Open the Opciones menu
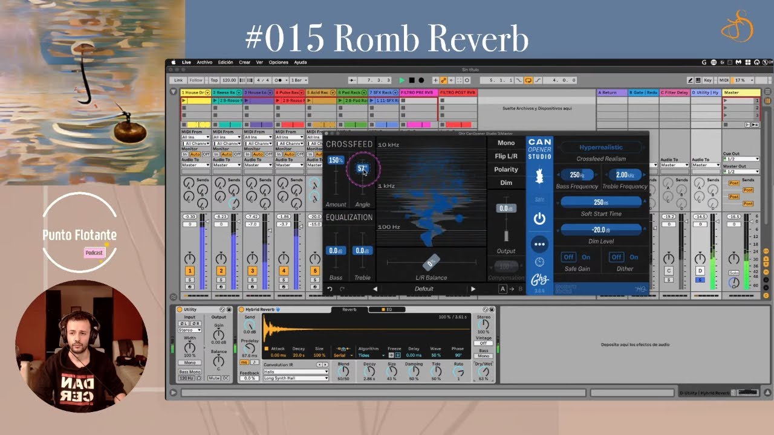The height and width of the screenshot is (435, 774). [x=278, y=62]
